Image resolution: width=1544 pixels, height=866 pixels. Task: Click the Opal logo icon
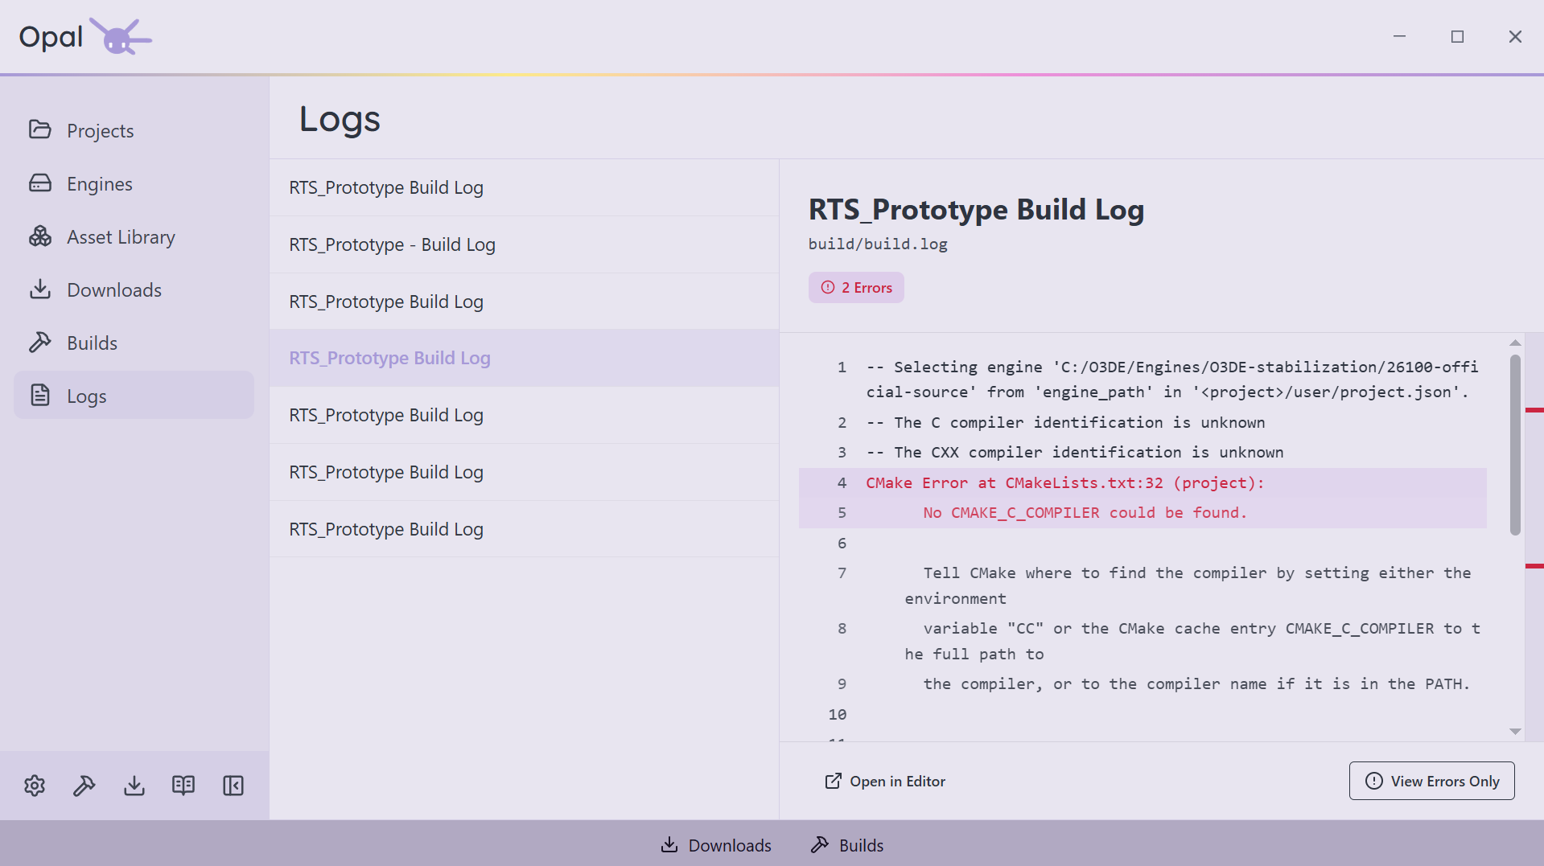click(120, 36)
